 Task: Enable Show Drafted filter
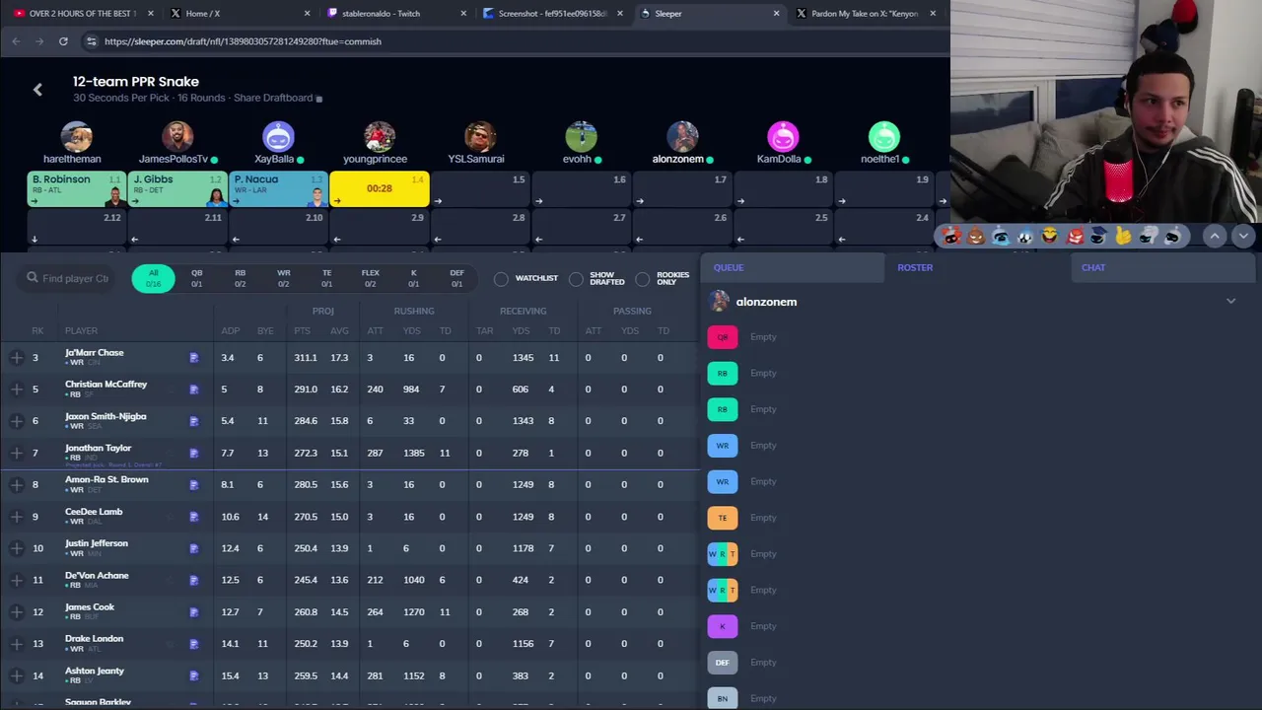[x=576, y=279]
